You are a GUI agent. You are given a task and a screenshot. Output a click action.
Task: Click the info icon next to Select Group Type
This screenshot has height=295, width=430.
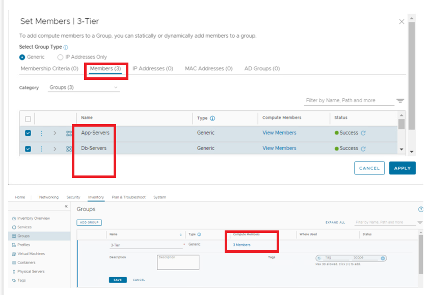click(x=66, y=47)
